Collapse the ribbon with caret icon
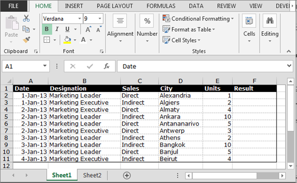 288,51
